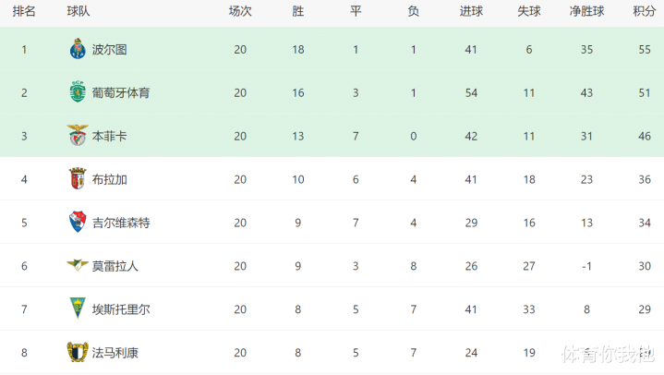Click the 吉尔维森特 club crest icon
The image size is (664, 375).
[77, 223]
